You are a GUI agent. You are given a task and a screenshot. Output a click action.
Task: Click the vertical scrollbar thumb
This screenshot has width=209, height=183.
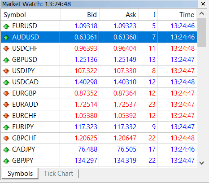tap(201, 33)
